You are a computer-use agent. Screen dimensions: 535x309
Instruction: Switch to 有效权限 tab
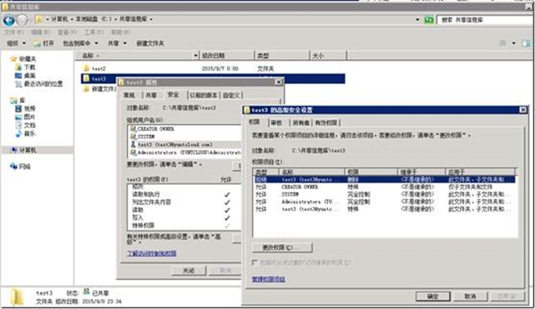(326, 123)
